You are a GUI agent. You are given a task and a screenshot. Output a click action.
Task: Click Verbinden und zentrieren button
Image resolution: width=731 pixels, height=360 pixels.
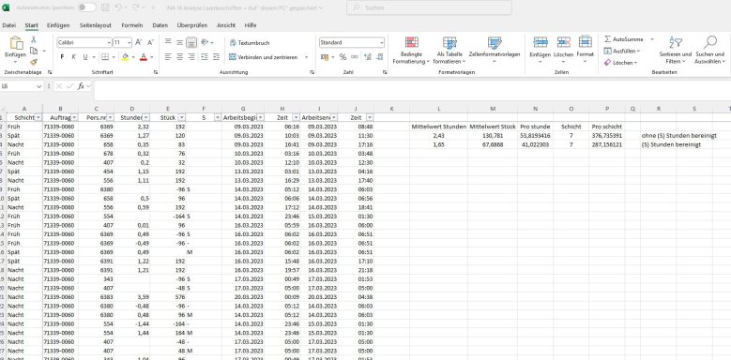264,57
